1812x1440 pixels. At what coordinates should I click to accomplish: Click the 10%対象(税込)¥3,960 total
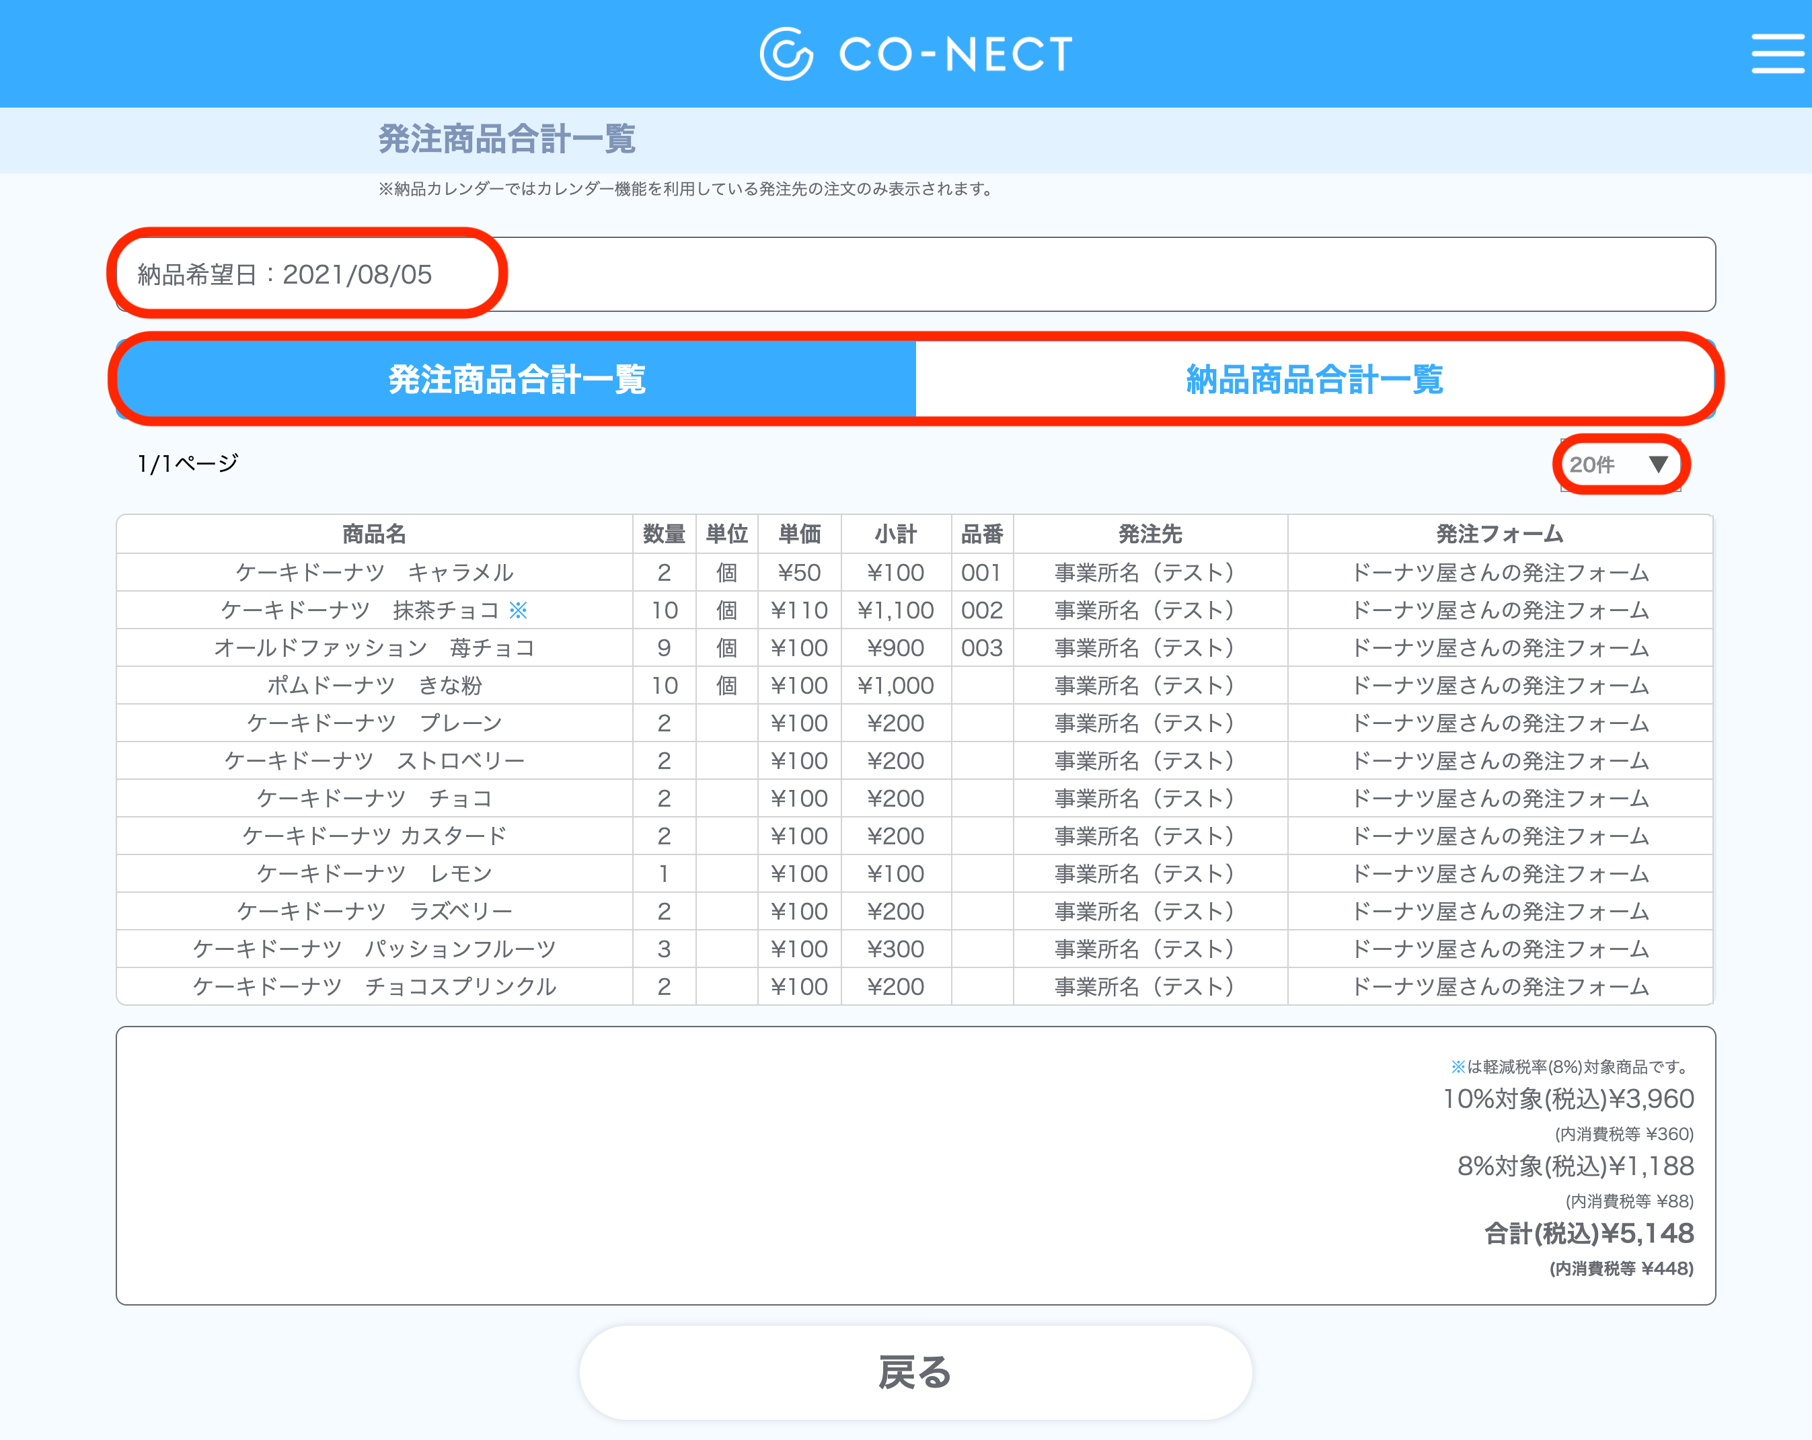pos(1569,1098)
